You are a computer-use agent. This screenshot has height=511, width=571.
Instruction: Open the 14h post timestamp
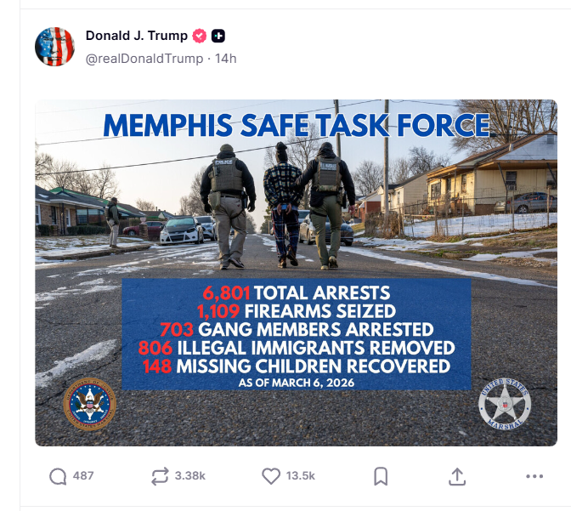tap(225, 59)
